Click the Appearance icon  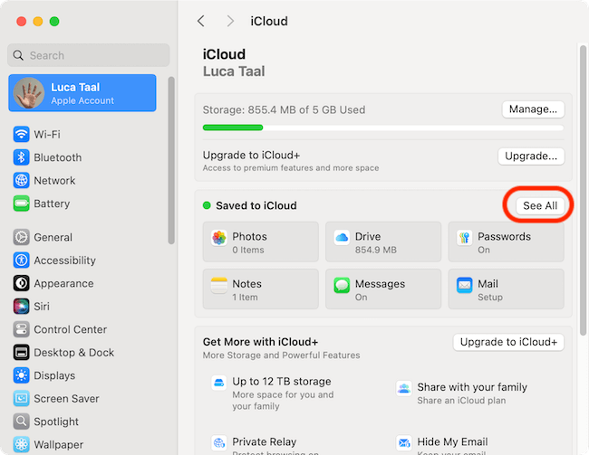coord(21,283)
